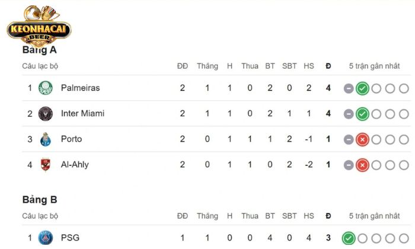Click Group A '5 trận gần nhất' header
Viewport: 415px width, 249px height.
[x=376, y=66]
